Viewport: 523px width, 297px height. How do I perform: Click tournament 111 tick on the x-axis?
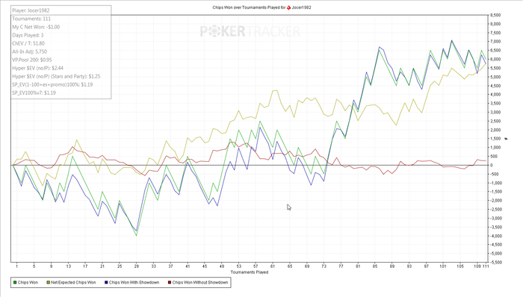(x=486, y=266)
